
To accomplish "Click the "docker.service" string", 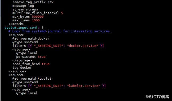I will pos(83,46).
